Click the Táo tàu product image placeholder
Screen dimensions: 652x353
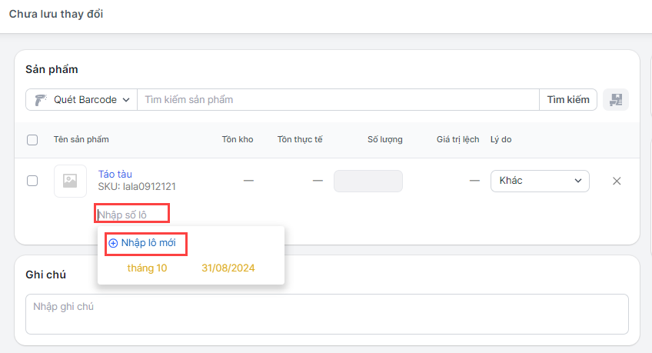click(70, 181)
